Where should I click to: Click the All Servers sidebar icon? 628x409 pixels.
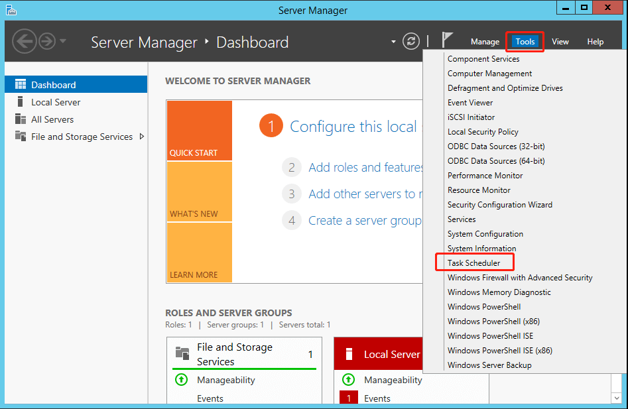pos(20,119)
